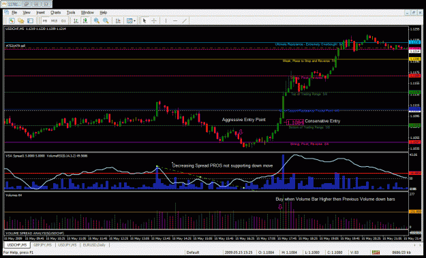Viewport: 426px width, 258px height.
Task: Click the toolbar icon right of Zoom Out
Action: [x=118, y=20]
